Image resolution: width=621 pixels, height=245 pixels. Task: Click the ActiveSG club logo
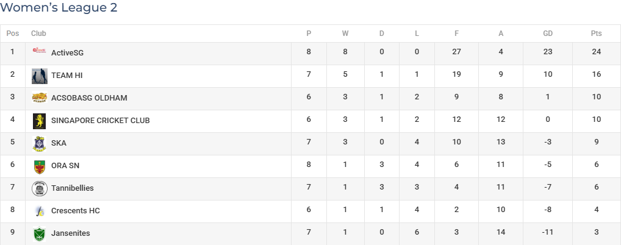click(x=40, y=51)
